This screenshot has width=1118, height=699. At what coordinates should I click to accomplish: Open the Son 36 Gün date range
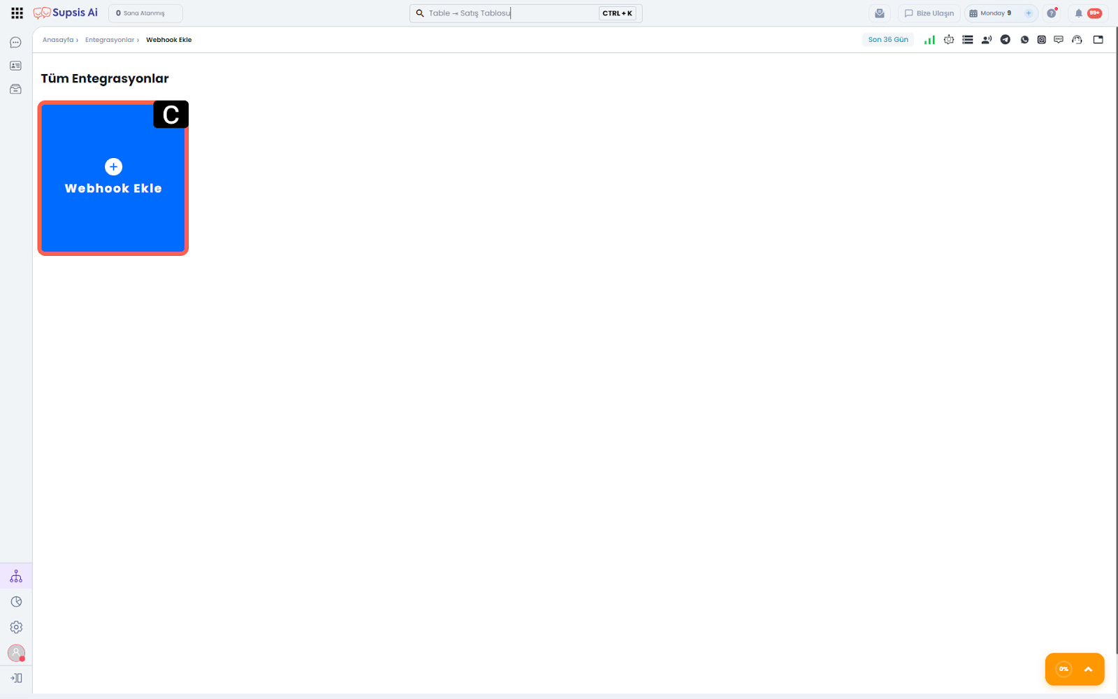click(x=887, y=40)
